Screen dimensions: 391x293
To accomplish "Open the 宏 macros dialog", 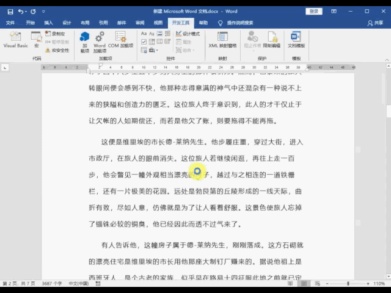I will [37, 40].
